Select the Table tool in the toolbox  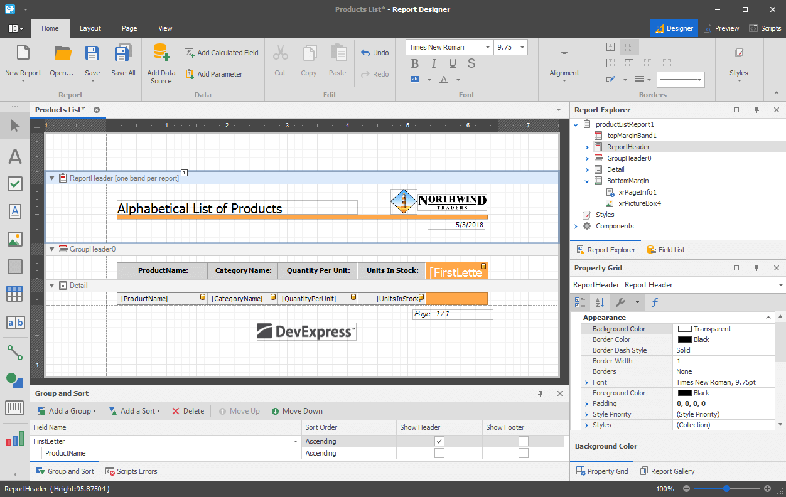pos(15,294)
